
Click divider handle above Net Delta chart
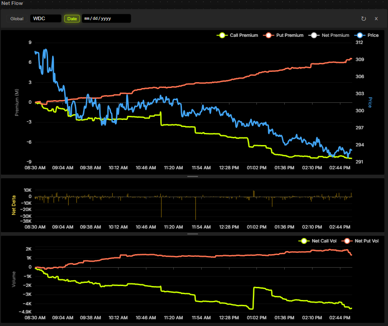[x=193, y=177]
